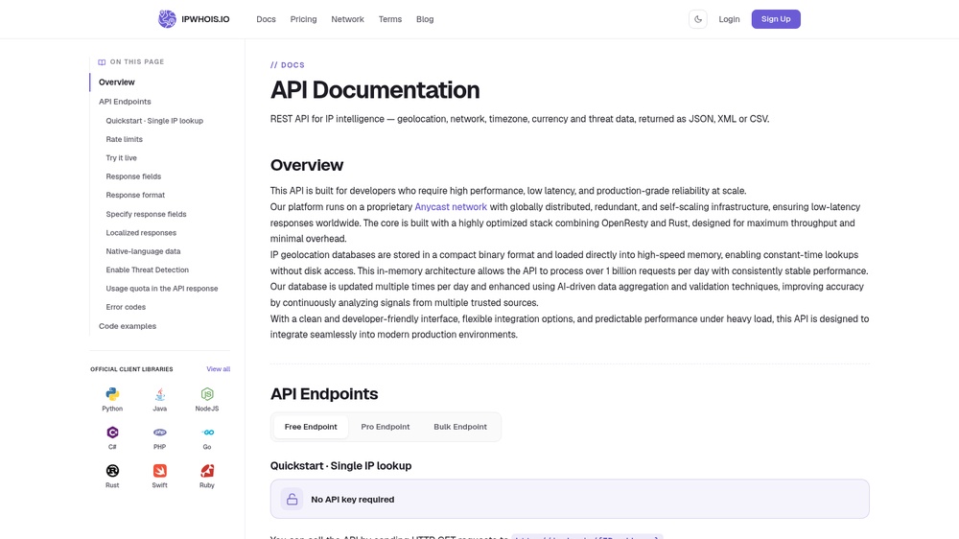Jump to Quickstart Single IP lookup in sidebar
Image resolution: width=959 pixels, height=539 pixels.
pyautogui.click(x=154, y=121)
